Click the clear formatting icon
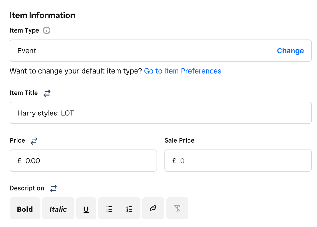This screenshot has width=317, height=227. [177, 209]
